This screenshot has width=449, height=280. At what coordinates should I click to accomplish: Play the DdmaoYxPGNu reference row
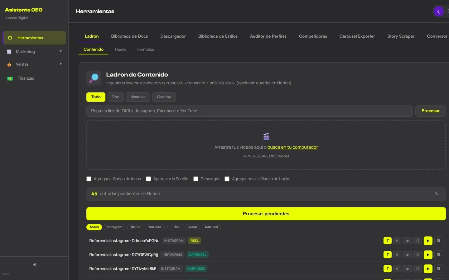428,241
